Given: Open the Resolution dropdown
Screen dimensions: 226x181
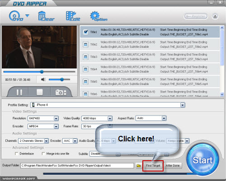Looking at the screenshot, I should 56,118.
